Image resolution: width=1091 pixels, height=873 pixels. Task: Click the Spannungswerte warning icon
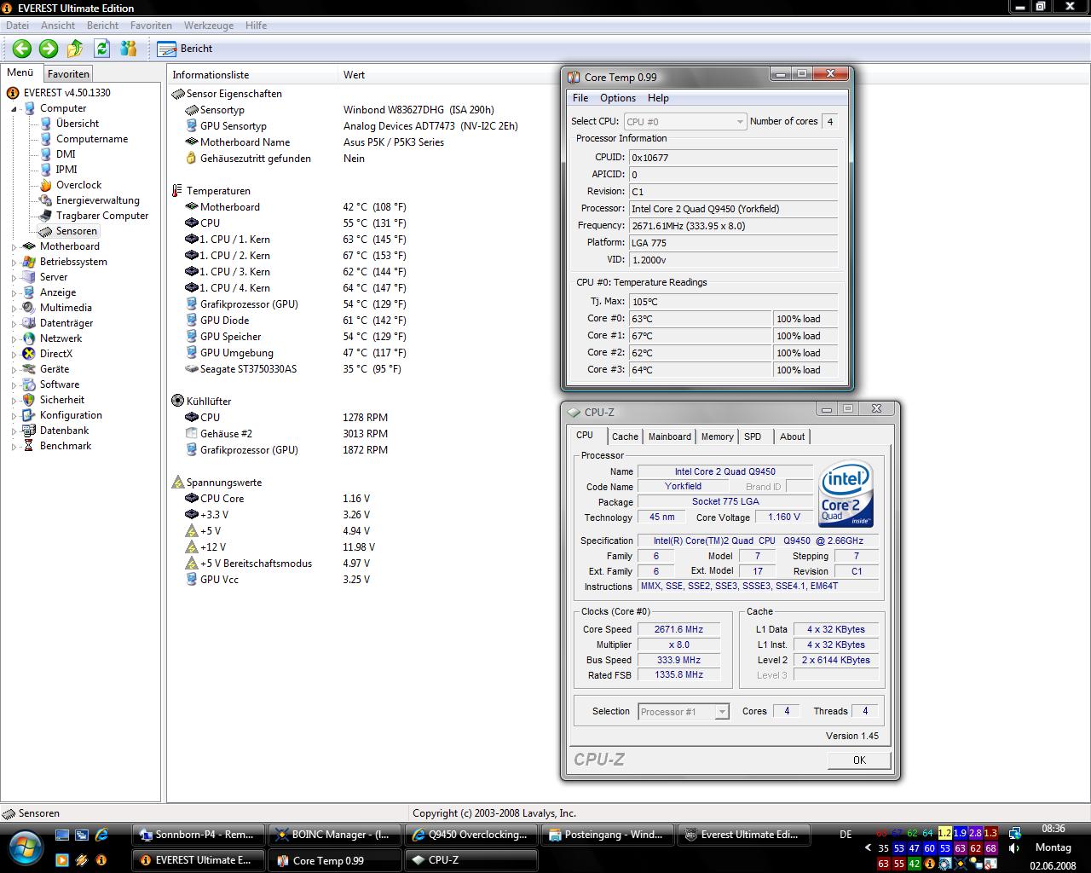coord(177,483)
